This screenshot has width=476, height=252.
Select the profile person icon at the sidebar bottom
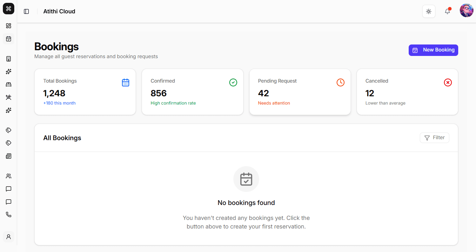(x=9, y=236)
